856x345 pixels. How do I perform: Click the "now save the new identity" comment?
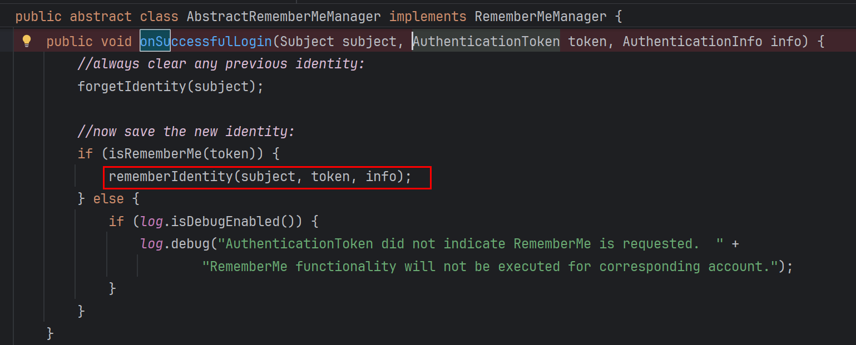point(186,132)
